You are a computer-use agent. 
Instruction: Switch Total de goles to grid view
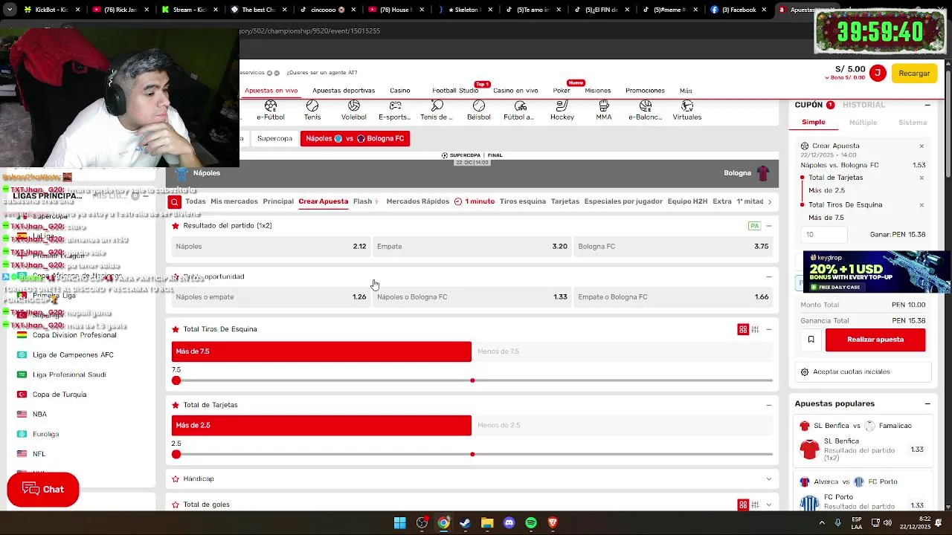click(x=743, y=505)
